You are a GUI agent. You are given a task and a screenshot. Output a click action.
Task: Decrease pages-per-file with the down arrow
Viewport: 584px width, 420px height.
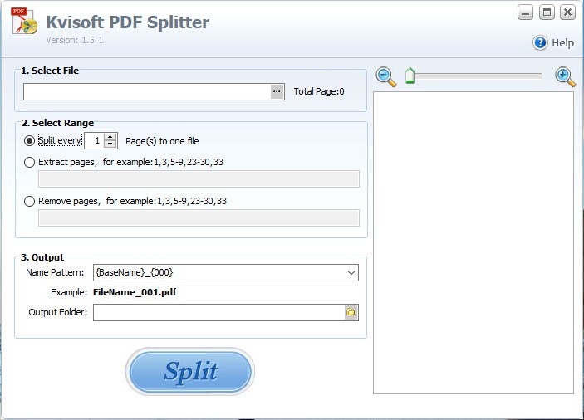(110, 144)
